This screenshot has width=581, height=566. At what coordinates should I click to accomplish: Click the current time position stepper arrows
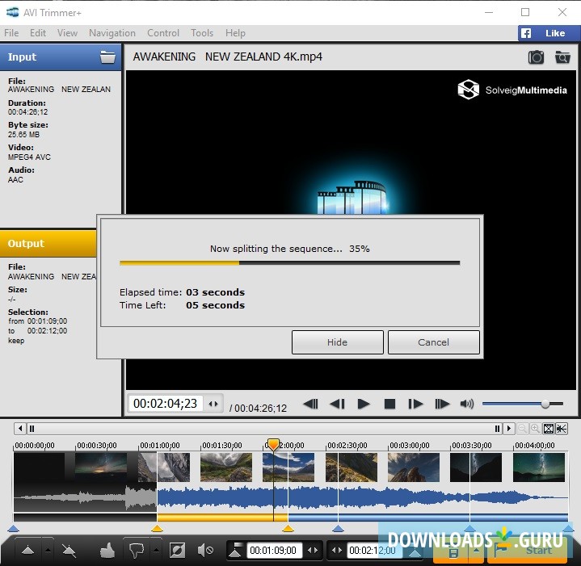tap(213, 404)
